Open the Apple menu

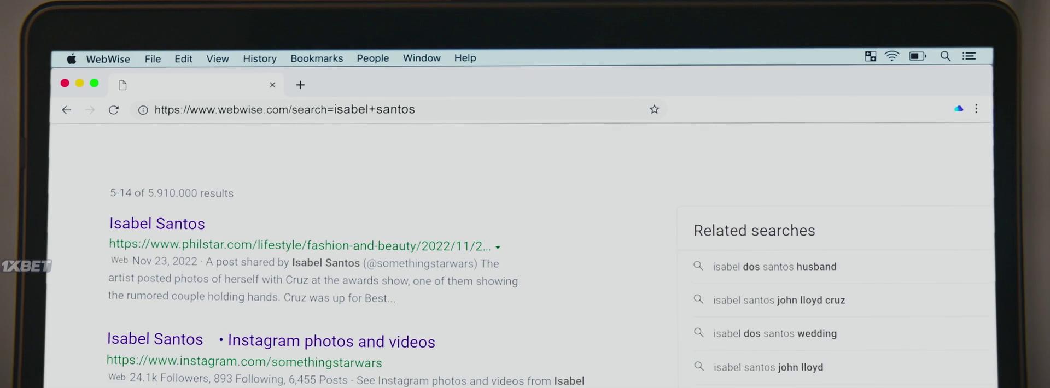pyautogui.click(x=71, y=58)
